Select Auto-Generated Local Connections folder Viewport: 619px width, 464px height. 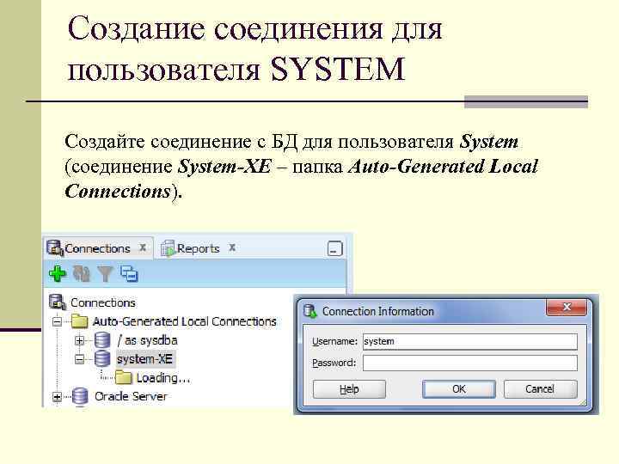click(x=184, y=321)
